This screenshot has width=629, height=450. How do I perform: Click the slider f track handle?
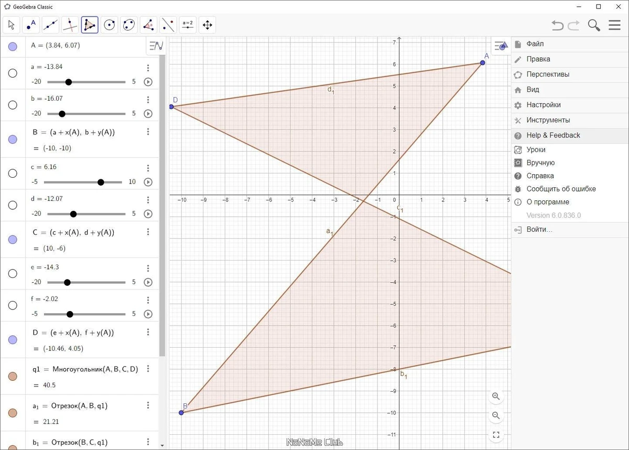click(70, 314)
